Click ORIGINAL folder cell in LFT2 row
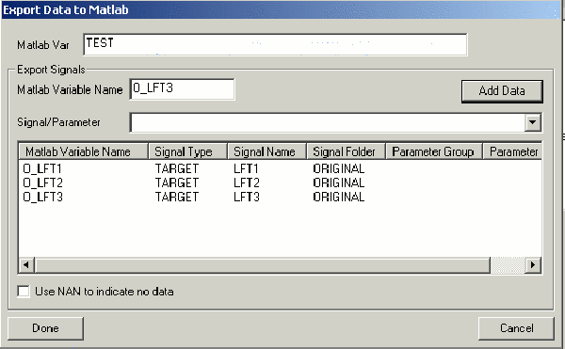 pos(339,182)
